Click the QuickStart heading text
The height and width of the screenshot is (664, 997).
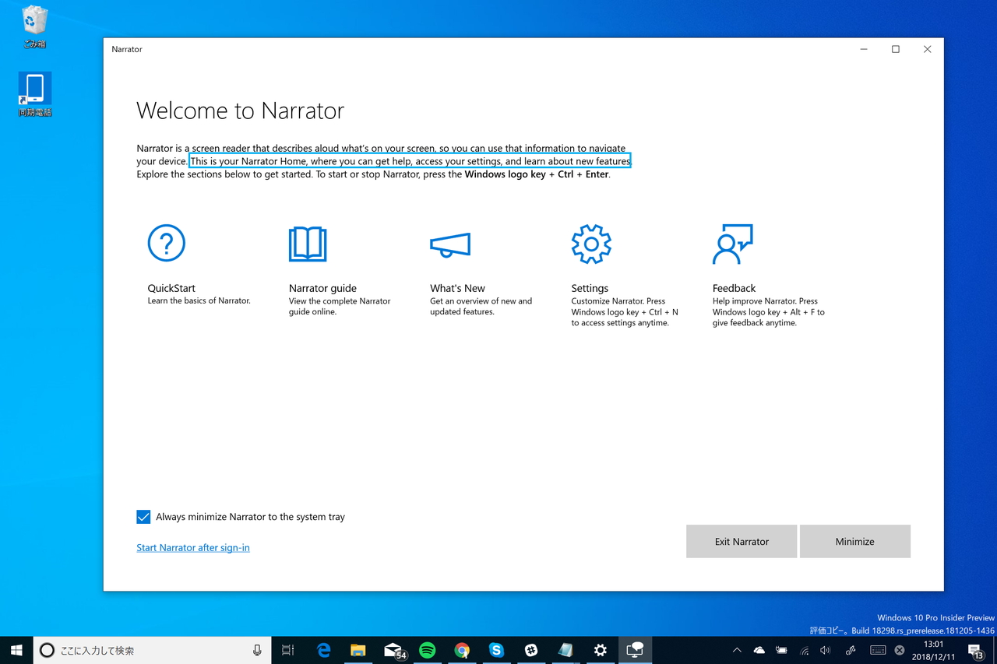tap(171, 288)
